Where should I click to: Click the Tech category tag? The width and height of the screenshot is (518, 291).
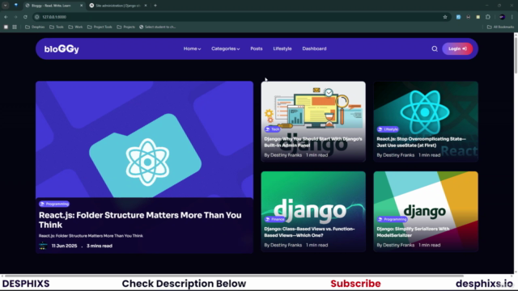tap(272, 129)
